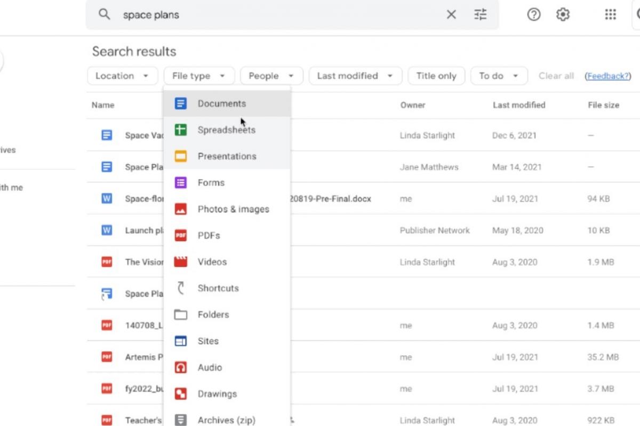The width and height of the screenshot is (640, 426).
Task: Open the Help menu
Action: [x=533, y=14]
